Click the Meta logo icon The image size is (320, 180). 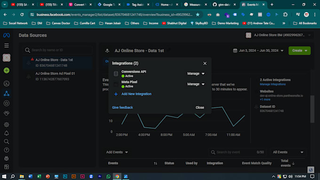coord(7,35)
